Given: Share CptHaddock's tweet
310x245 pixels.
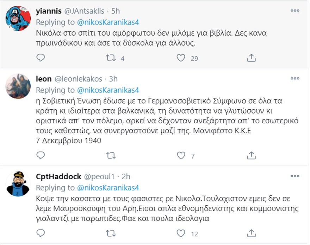Looking at the screenshot, I should click(251, 233).
